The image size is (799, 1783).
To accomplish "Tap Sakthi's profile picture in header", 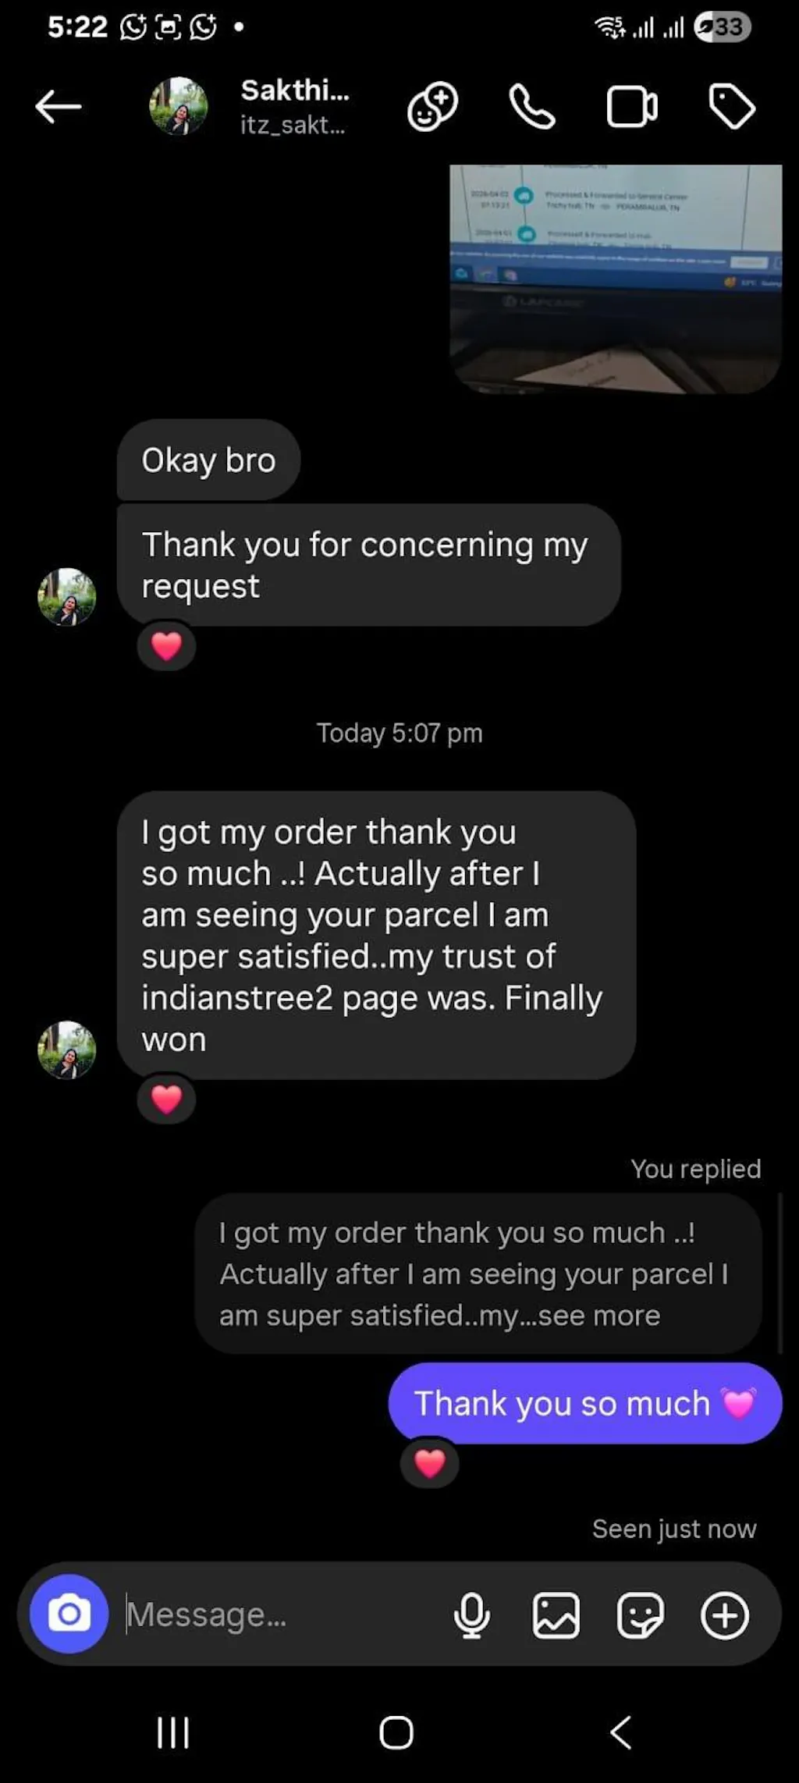I will click(179, 107).
